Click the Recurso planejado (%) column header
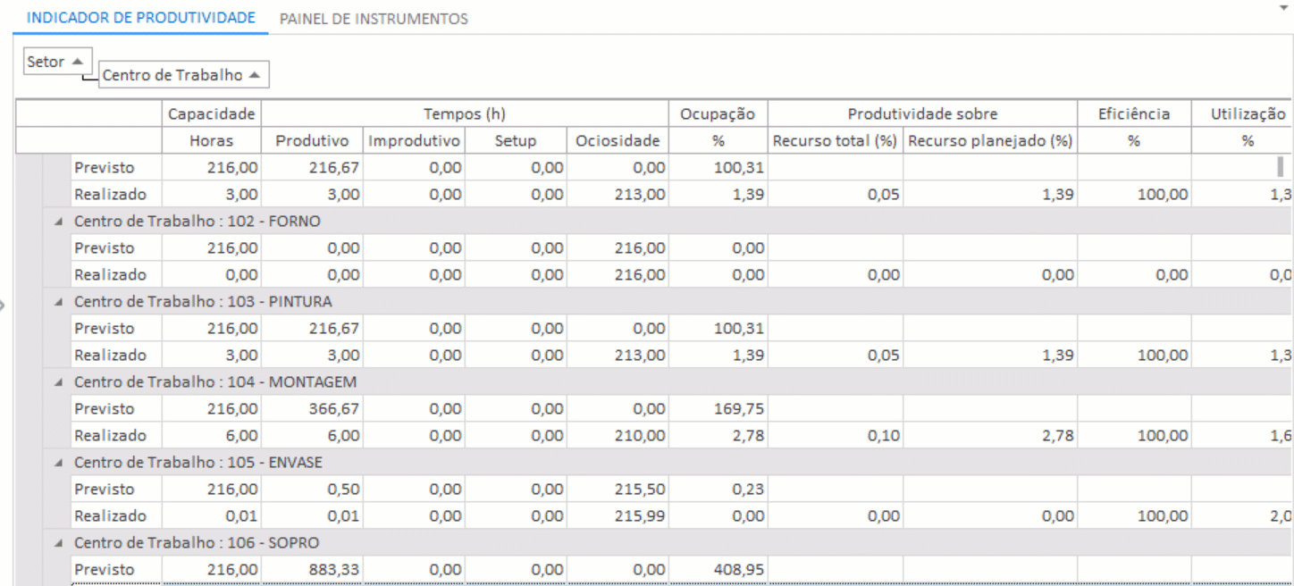Image resolution: width=1294 pixels, height=586 pixels. pos(989,140)
